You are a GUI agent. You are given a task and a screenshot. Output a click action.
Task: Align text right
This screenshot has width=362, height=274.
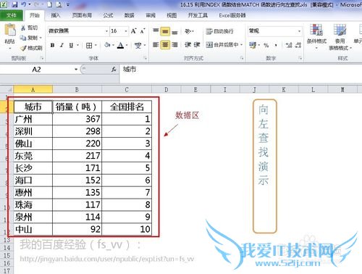coord(174,45)
